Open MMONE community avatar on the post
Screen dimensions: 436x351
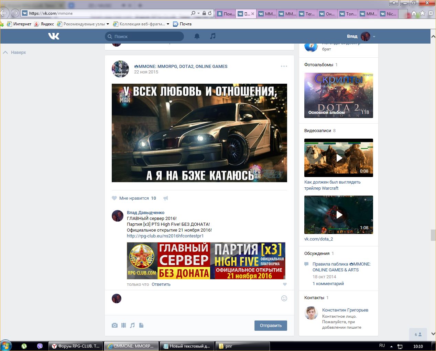(x=120, y=69)
